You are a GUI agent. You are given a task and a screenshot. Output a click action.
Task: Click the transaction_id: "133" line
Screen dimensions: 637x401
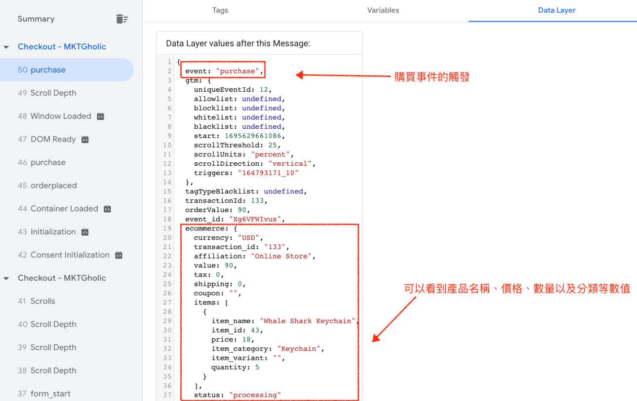(x=241, y=247)
